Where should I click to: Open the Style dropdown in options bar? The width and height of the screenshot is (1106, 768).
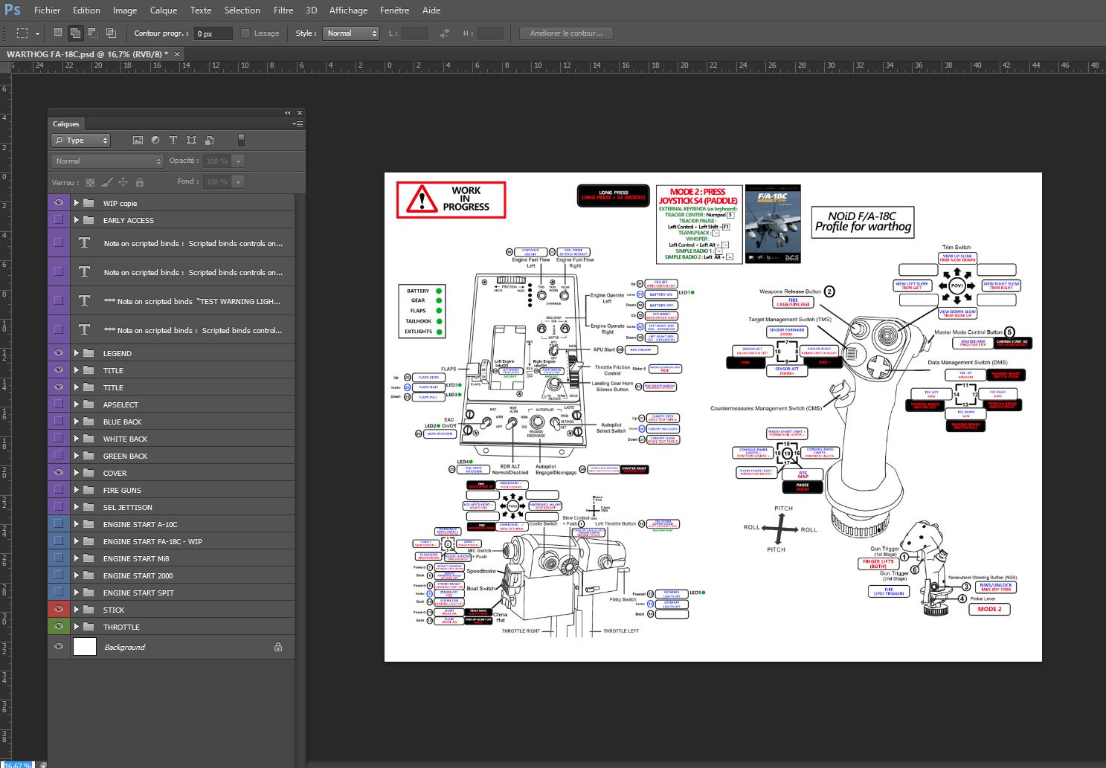pyautogui.click(x=351, y=33)
